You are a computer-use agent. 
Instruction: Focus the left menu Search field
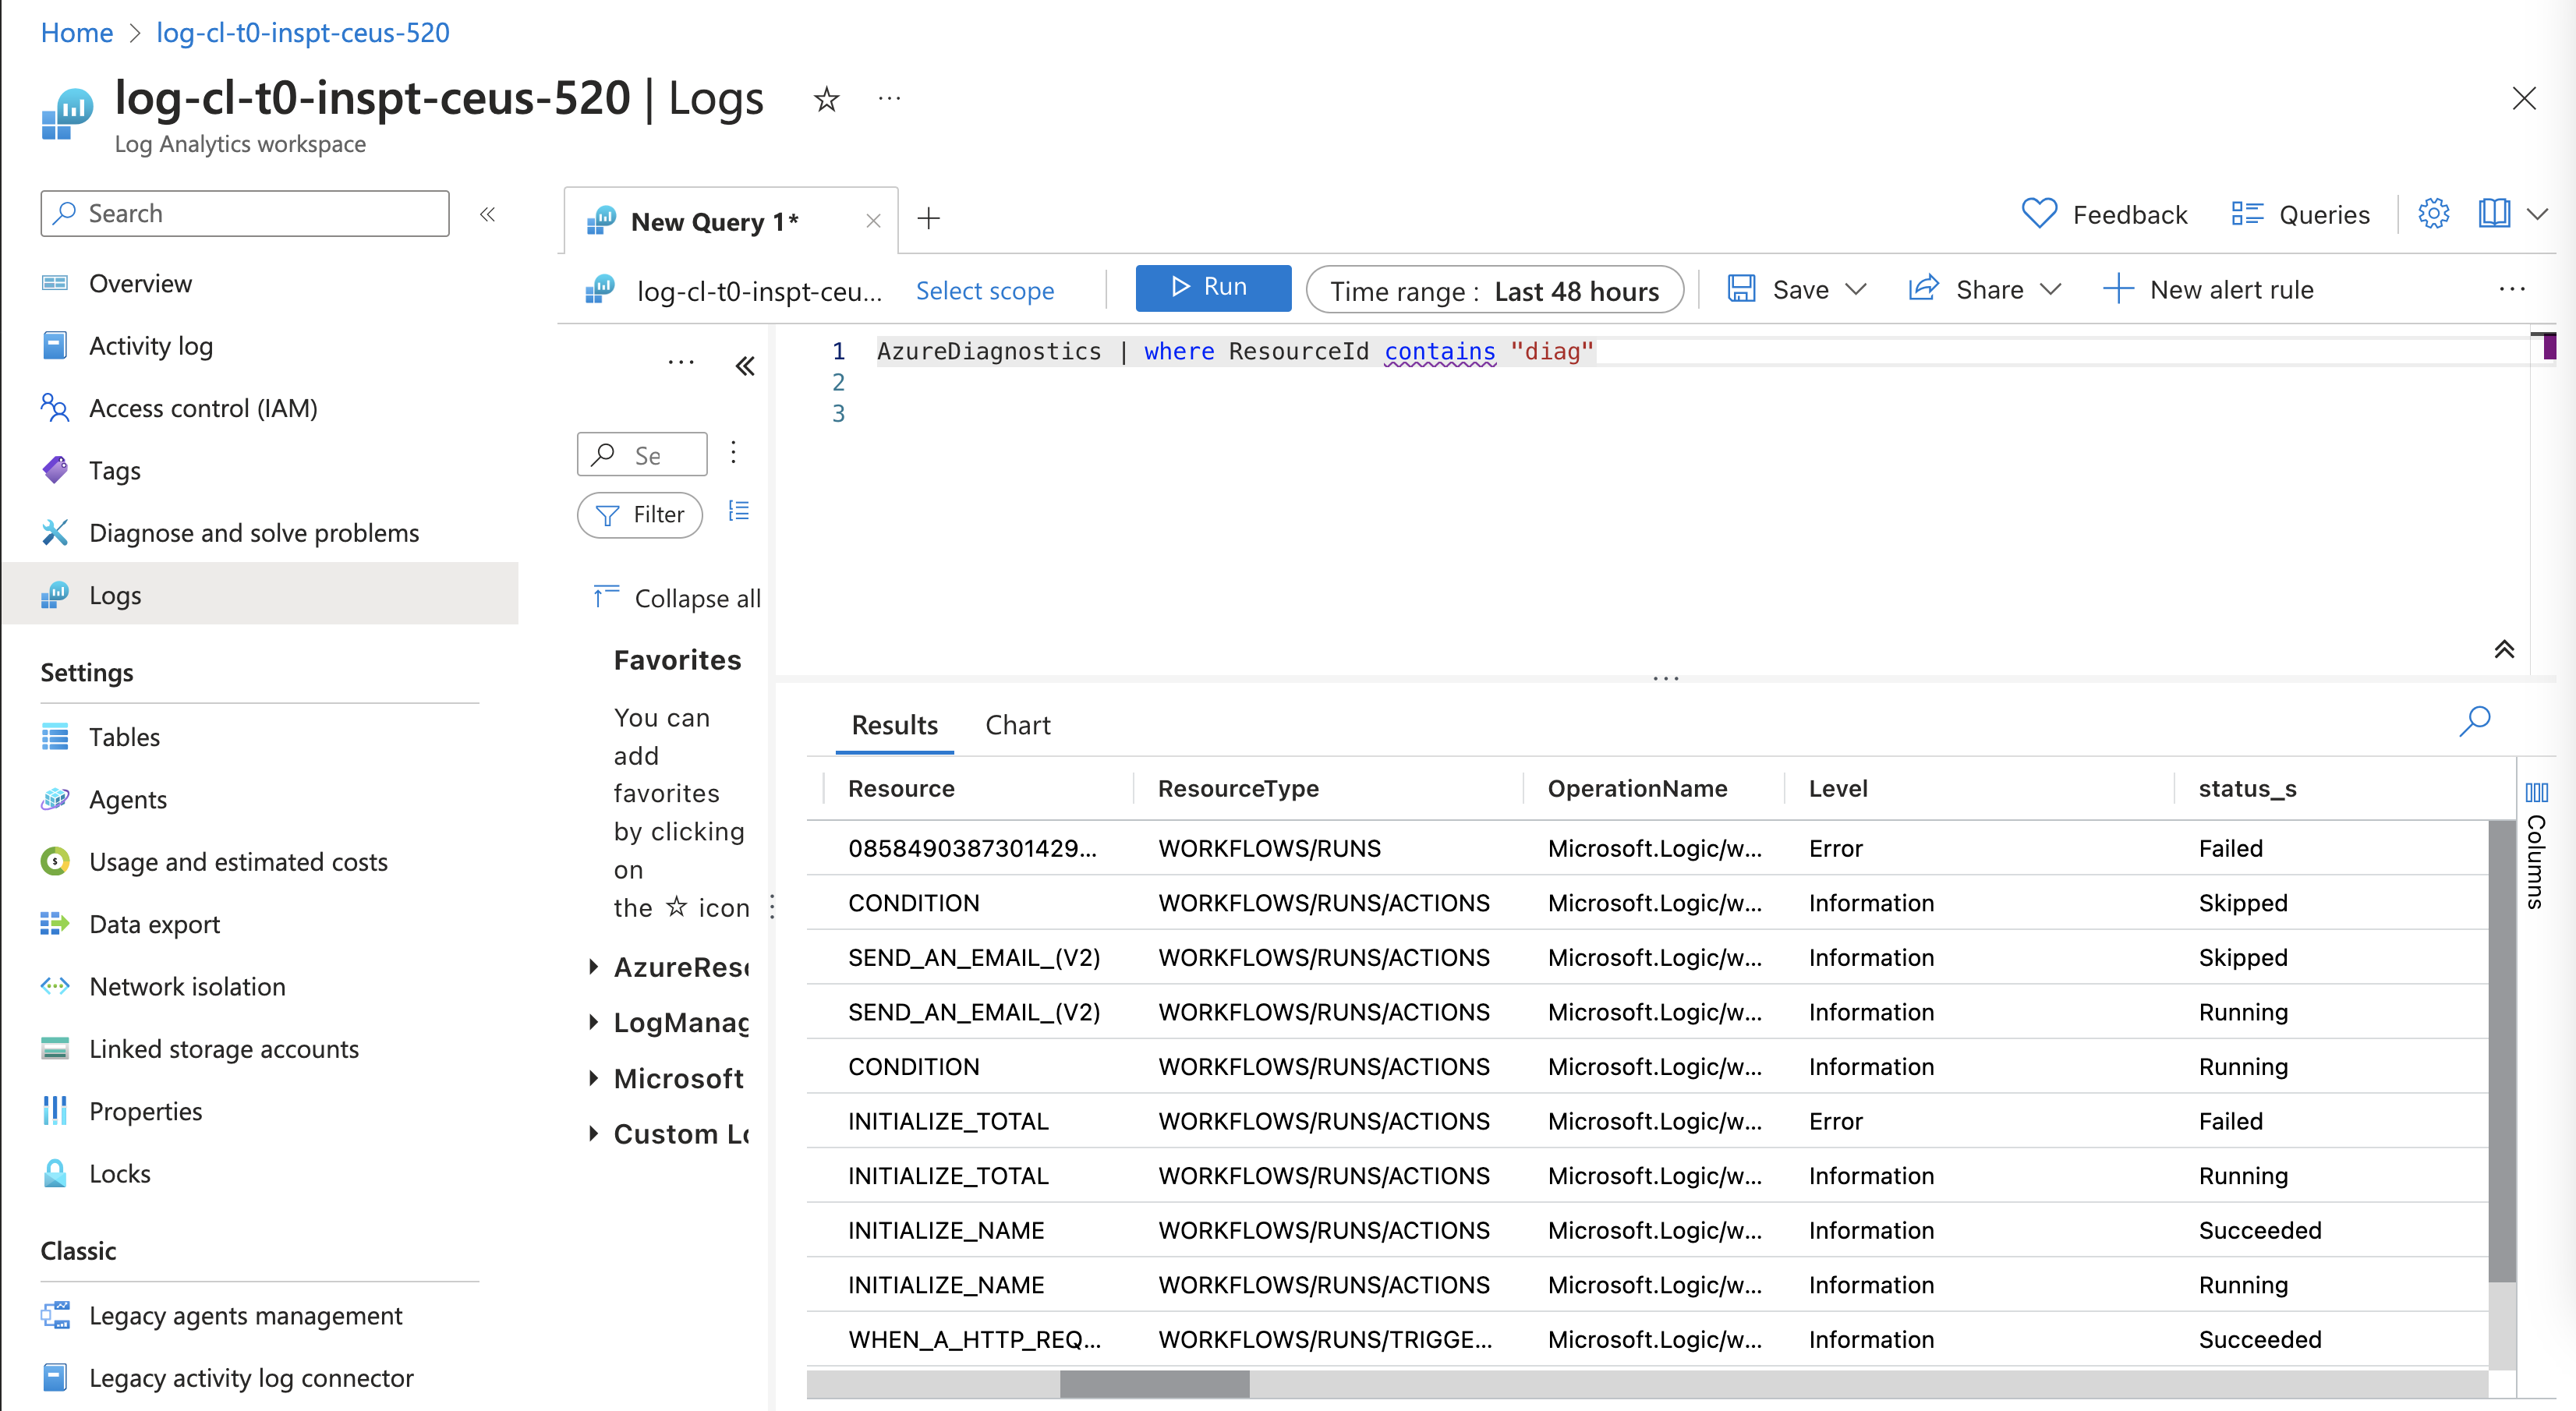(x=245, y=213)
